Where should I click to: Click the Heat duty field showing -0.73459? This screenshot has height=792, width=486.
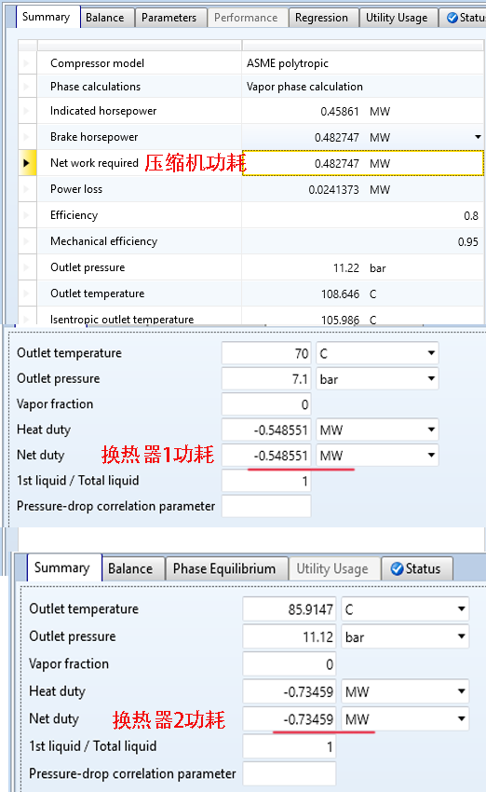coord(290,691)
